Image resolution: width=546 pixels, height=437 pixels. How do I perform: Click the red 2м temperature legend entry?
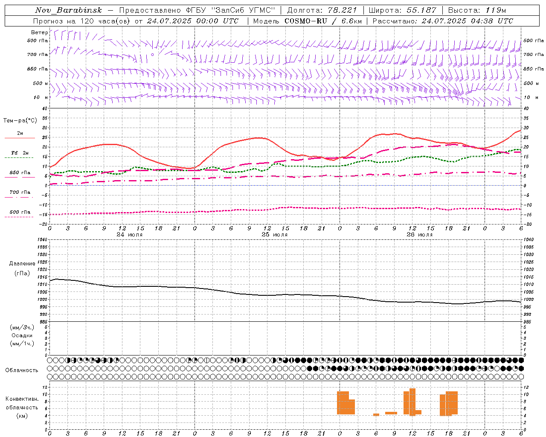tap(20, 135)
